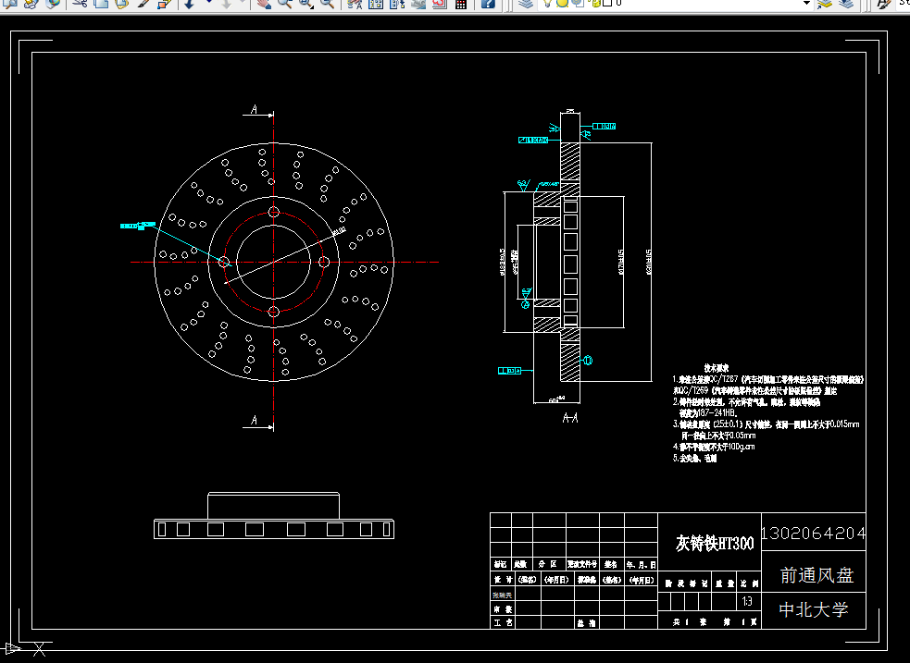
Task: Click the upper 'A' section arrow label
Action: point(254,109)
